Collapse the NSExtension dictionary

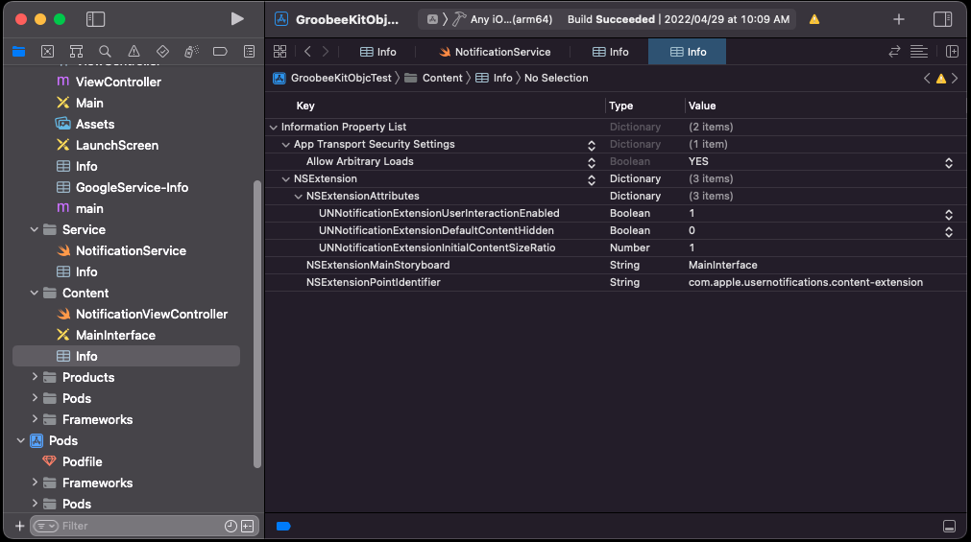(x=285, y=178)
